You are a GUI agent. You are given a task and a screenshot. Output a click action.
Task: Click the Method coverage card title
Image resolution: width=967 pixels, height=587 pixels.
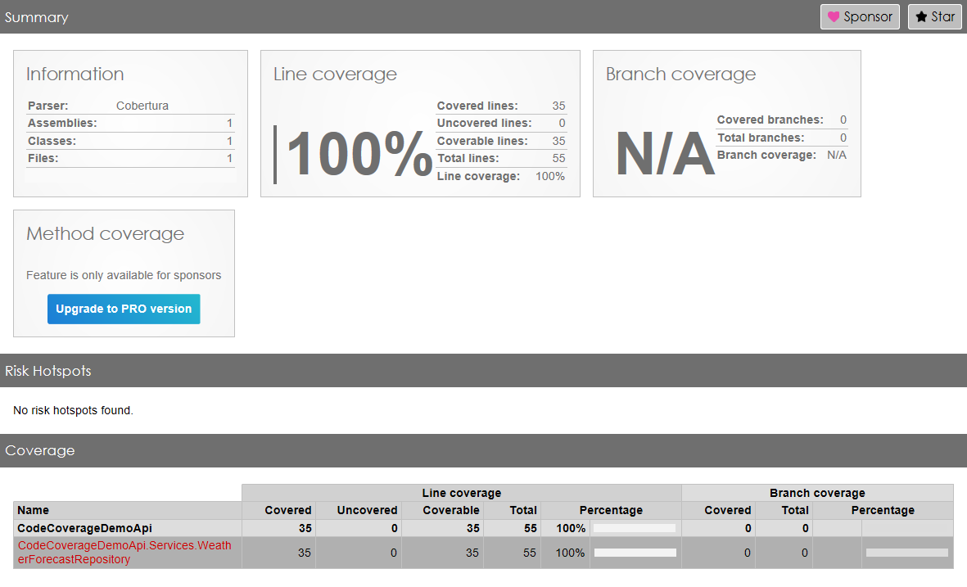[106, 233]
